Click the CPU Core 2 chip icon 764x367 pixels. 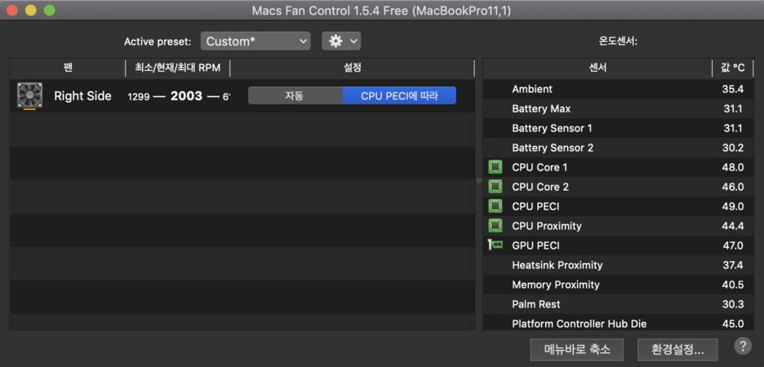pyautogui.click(x=495, y=187)
